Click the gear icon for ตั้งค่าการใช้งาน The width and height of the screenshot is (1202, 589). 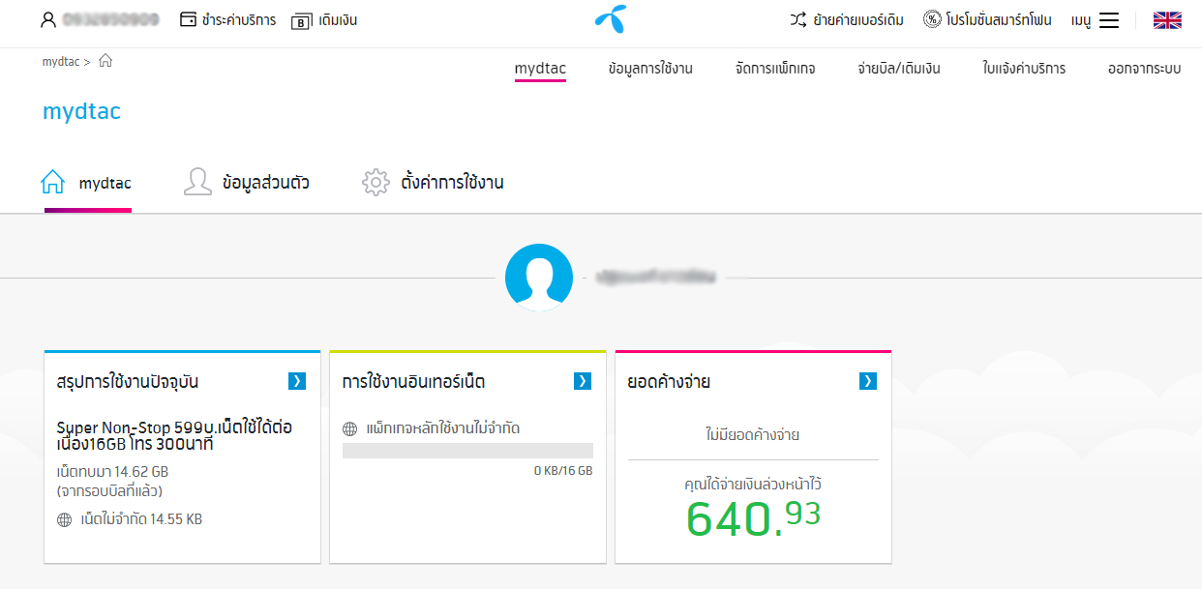[376, 182]
